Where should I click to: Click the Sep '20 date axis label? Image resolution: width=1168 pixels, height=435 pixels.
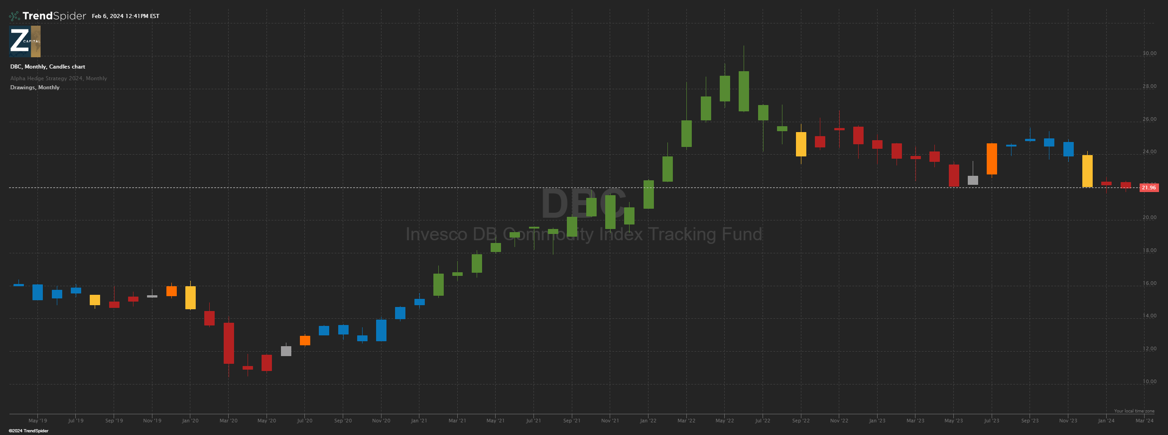click(343, 421)
